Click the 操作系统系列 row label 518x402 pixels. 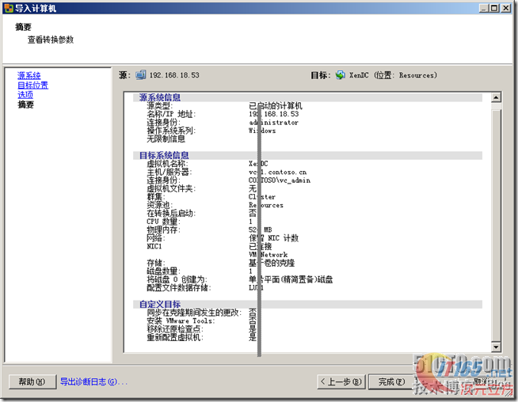click(171, 131)
